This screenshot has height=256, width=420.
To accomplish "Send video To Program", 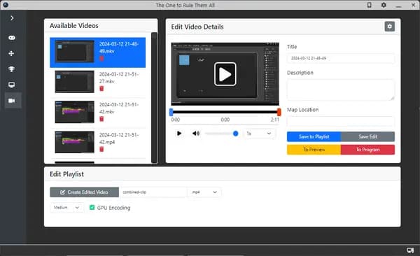I will [367, 150].
